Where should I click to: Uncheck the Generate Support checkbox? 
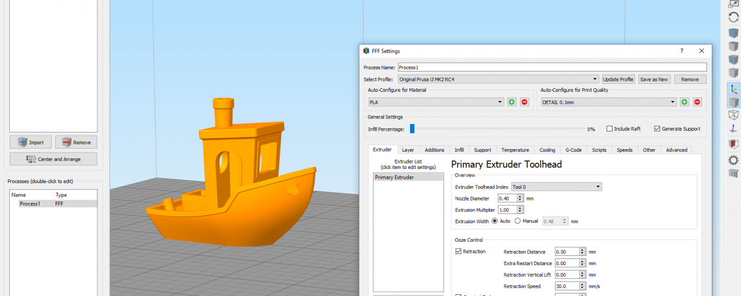[657, 129]
